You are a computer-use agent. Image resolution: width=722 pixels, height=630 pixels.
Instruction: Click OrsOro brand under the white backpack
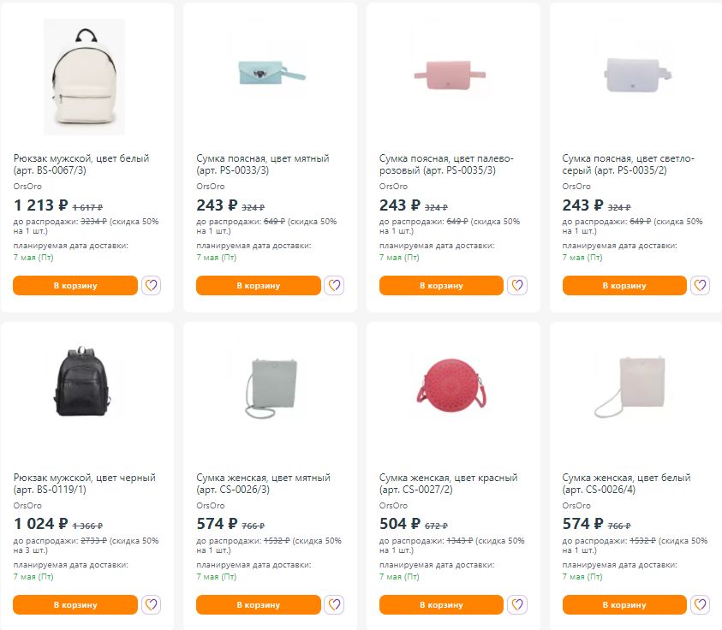point(27,186)
